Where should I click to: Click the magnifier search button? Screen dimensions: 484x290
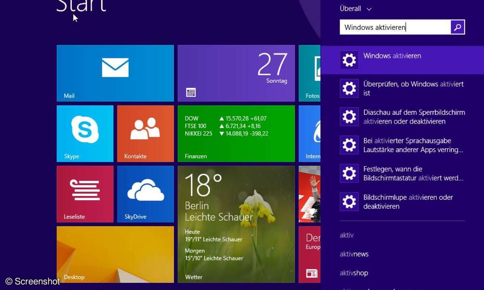(x=458, y=27)
